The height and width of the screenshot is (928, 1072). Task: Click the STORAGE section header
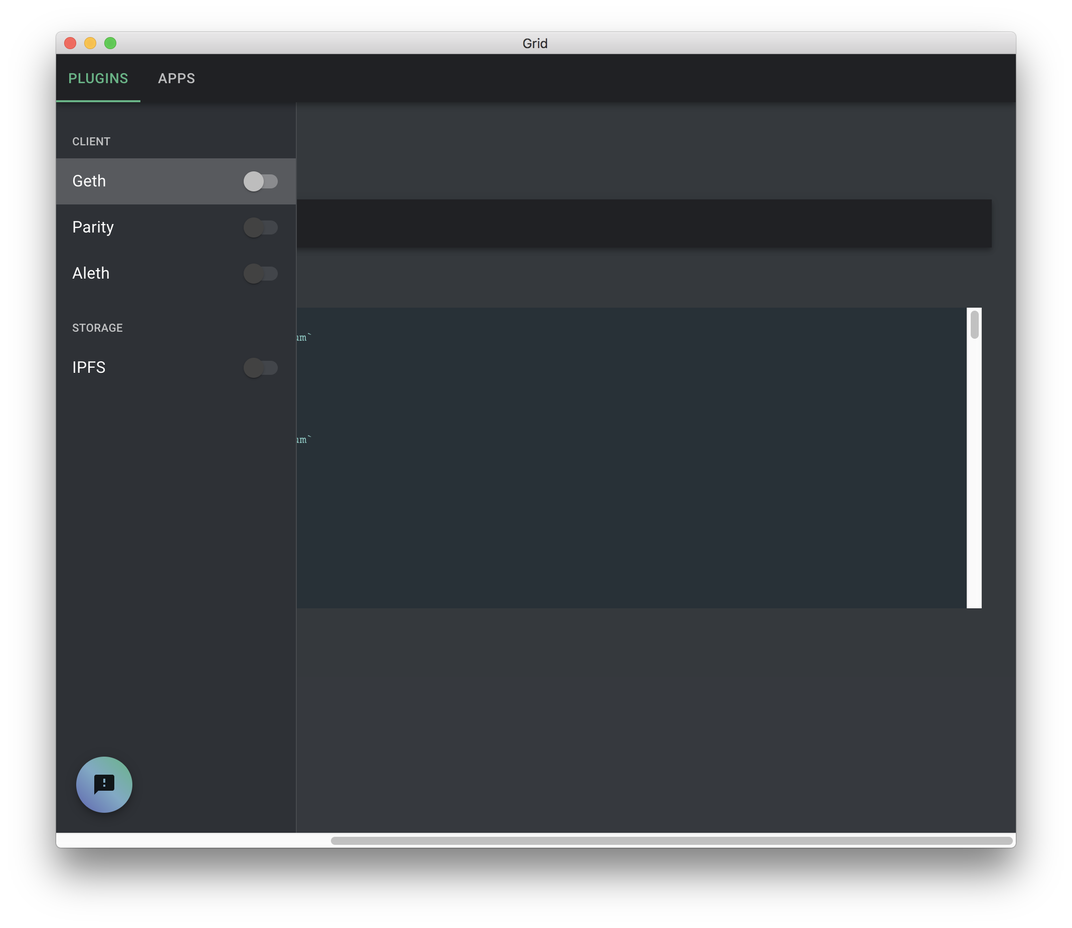point(97,327)
